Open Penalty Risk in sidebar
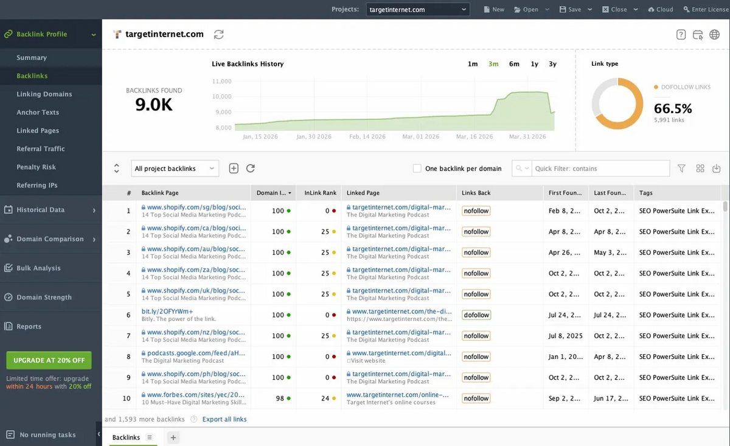 [x=36, y=167]
